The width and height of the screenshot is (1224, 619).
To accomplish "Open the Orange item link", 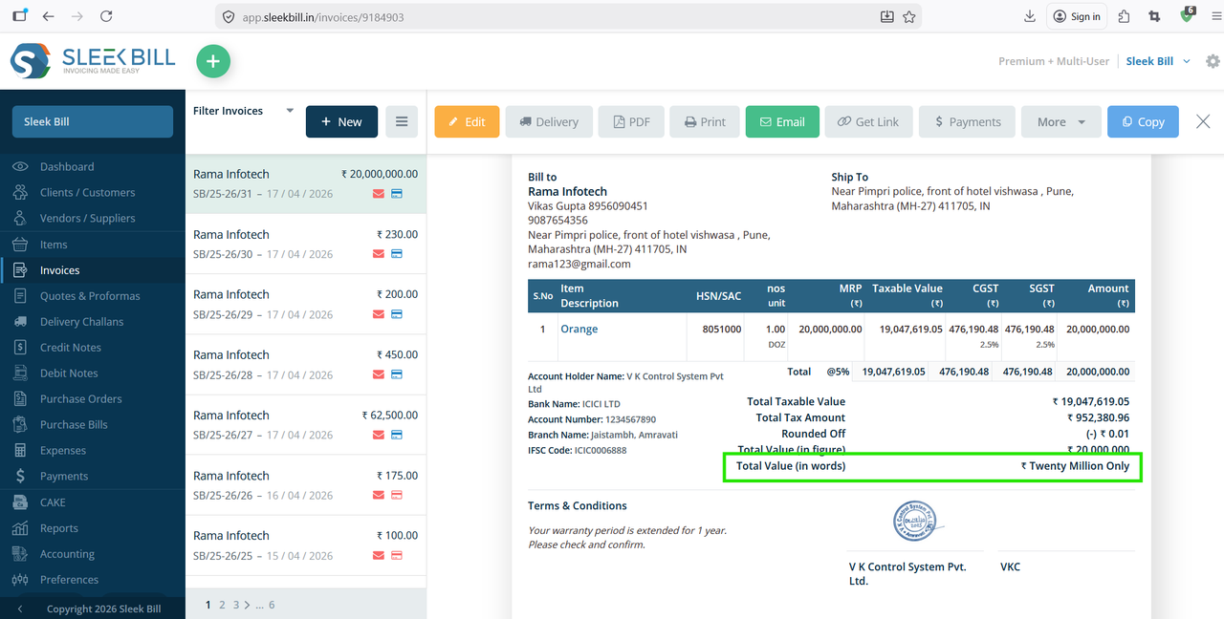I will [579, 329].
